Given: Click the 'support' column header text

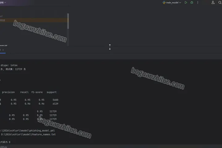Looking at the screenshot, I should 51,92.
